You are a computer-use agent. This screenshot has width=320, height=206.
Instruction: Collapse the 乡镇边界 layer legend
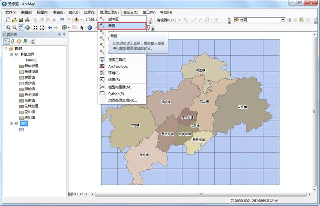point(11,54)
